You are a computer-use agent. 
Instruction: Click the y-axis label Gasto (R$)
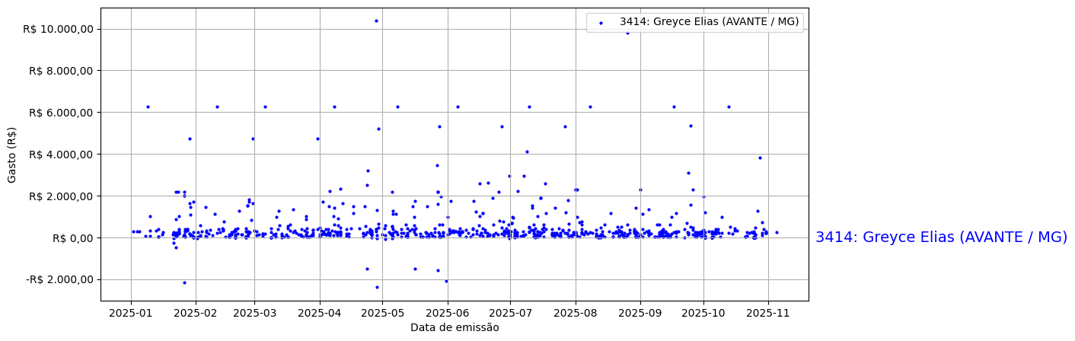coord(12,155)
